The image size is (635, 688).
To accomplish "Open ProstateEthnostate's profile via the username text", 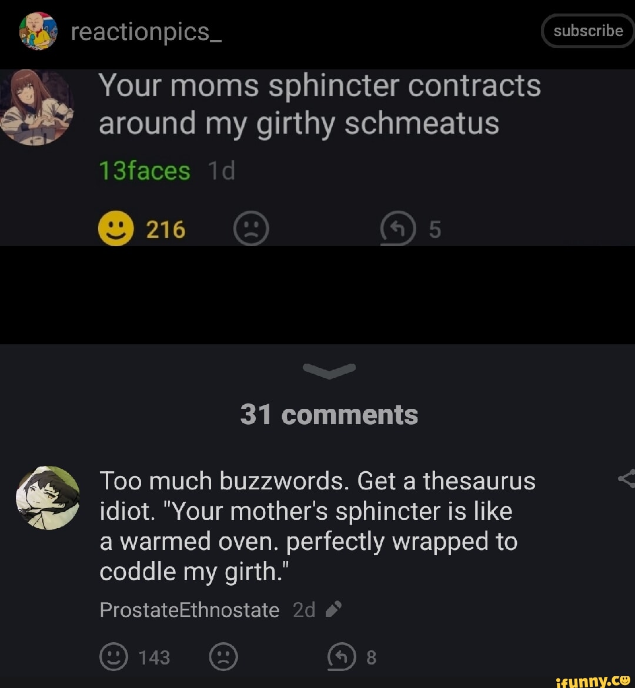I will 189,610.
